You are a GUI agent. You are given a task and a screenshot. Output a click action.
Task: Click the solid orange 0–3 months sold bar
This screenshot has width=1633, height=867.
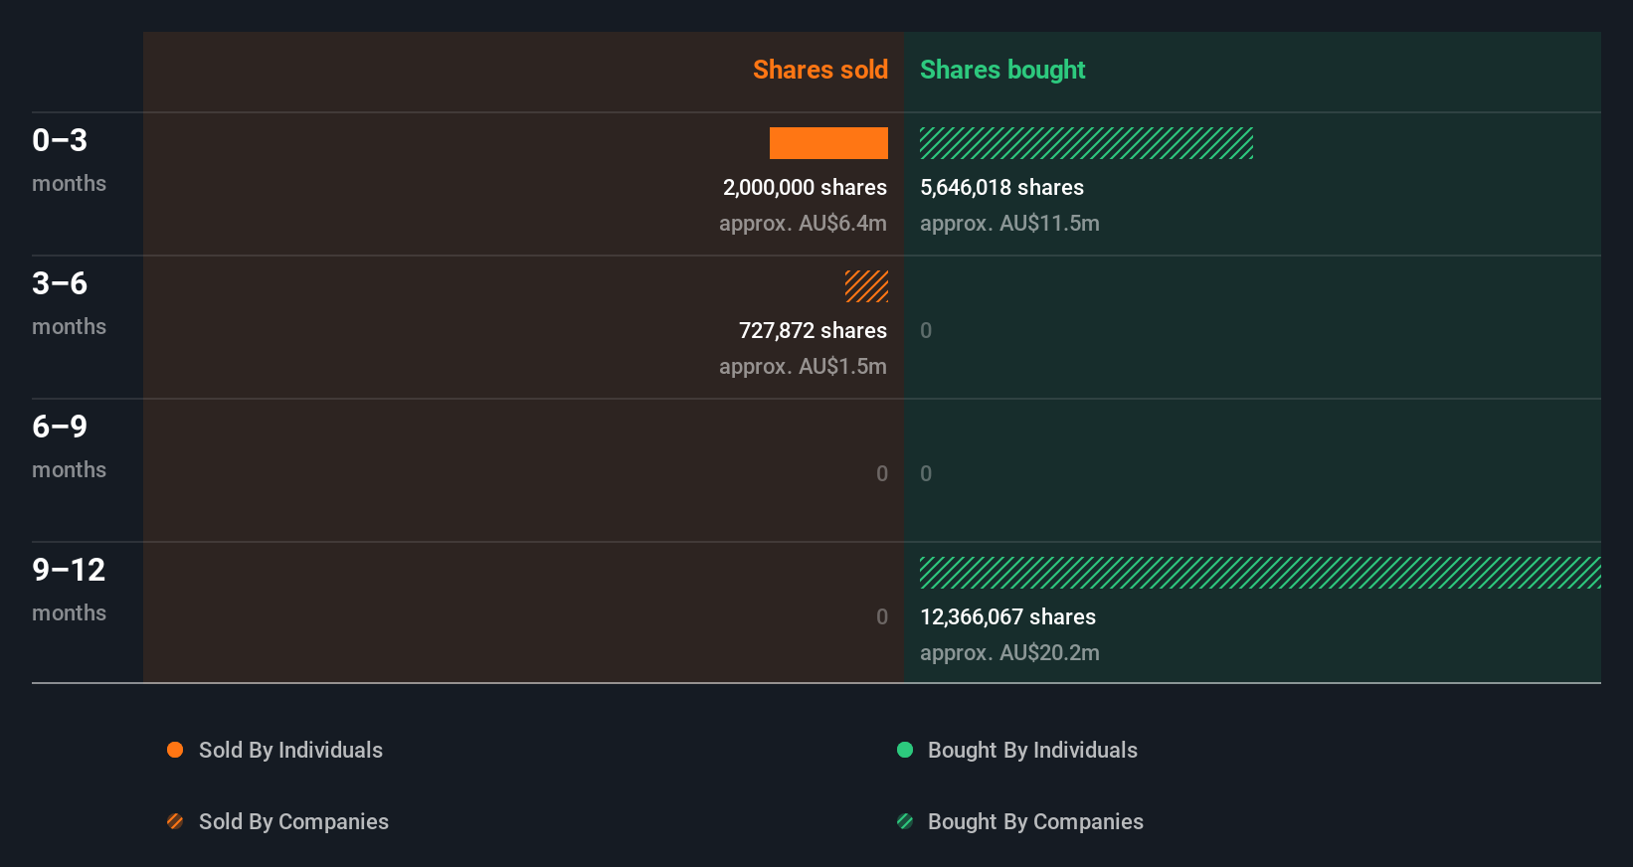[x=828, y=143]
